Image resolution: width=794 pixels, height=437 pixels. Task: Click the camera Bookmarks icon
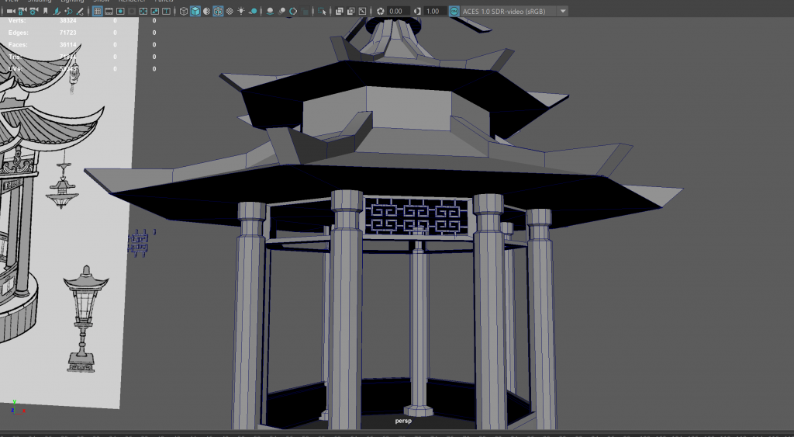tap(46, 11)
